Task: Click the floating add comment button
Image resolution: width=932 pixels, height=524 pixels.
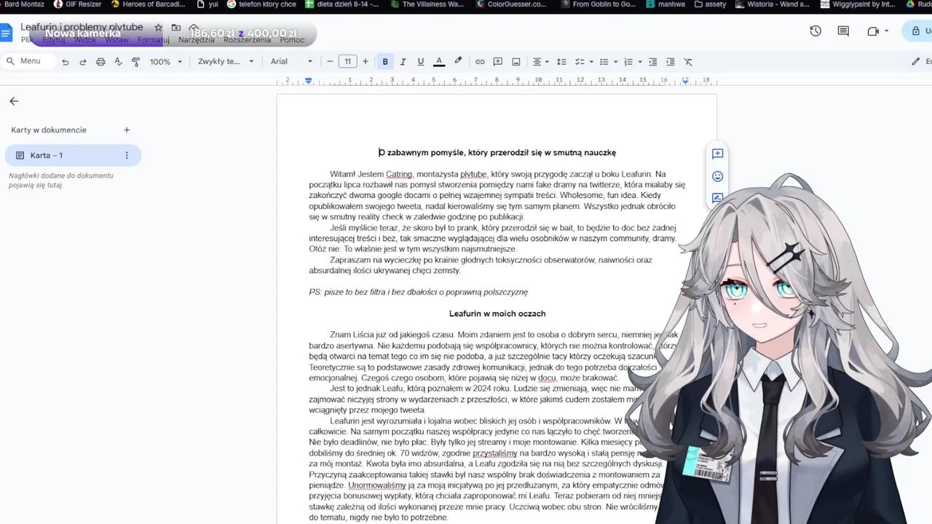Action: click(x=717, y=154)
